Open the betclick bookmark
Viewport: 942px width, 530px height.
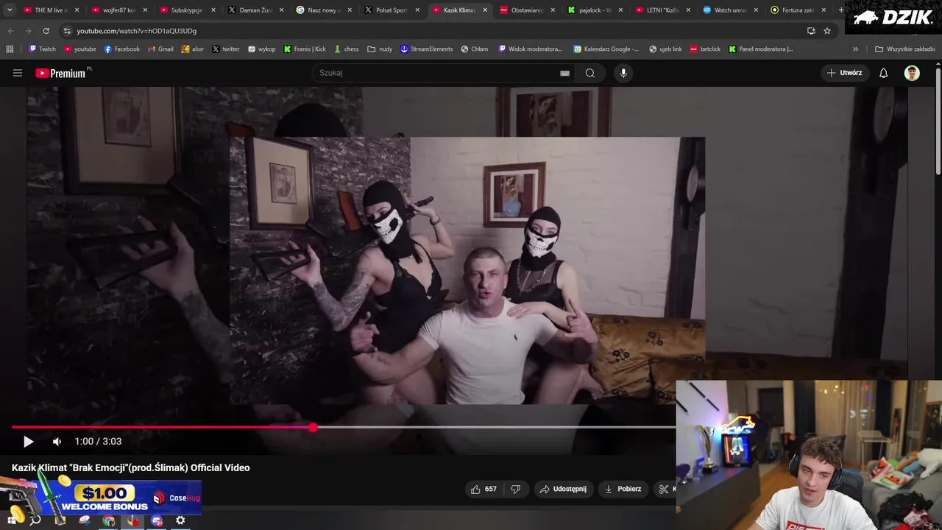point(705,49)
